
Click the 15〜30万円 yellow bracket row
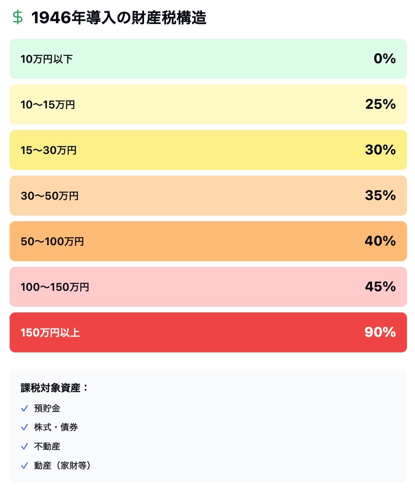tap(208, 150)
